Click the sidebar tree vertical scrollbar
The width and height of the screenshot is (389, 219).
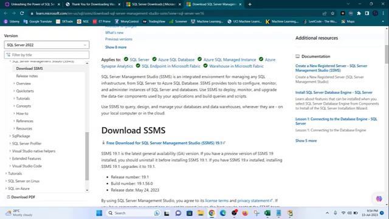coord(87,156)
